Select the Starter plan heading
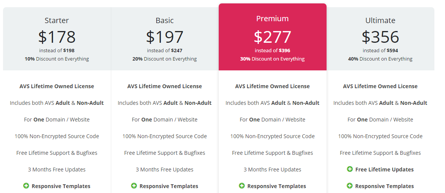The height and width of the screenshot is (193, 445). [57, 20]
